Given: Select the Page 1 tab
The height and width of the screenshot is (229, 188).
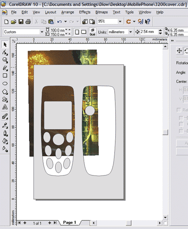Looking at the screenshot, I should (70, 222).
